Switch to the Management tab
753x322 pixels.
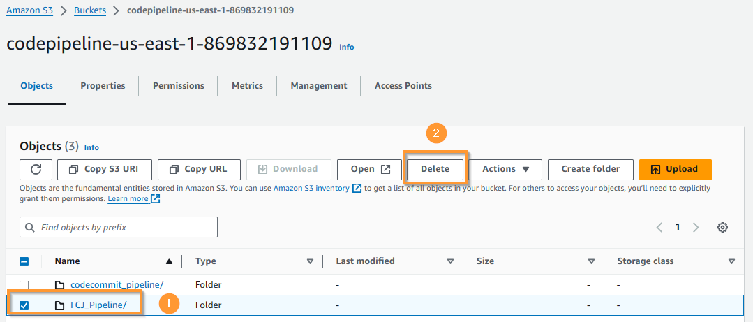[x=319, y=85]
